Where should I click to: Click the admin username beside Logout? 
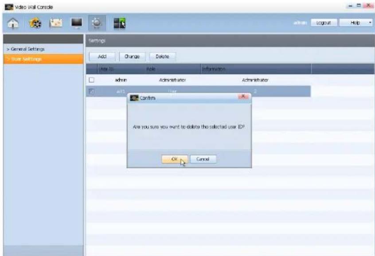(x=300, y=23)
